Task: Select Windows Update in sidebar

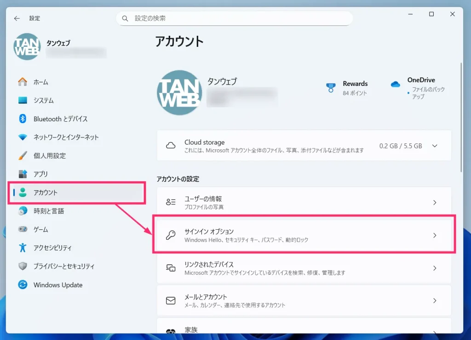Action: (77, 284)
